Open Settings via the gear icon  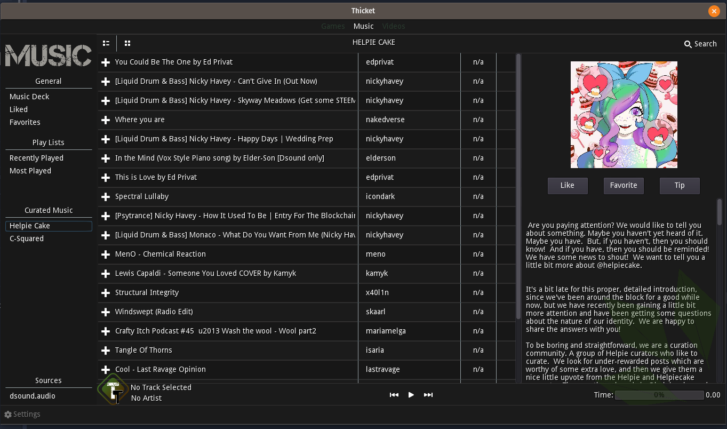(x=8, y=415)
